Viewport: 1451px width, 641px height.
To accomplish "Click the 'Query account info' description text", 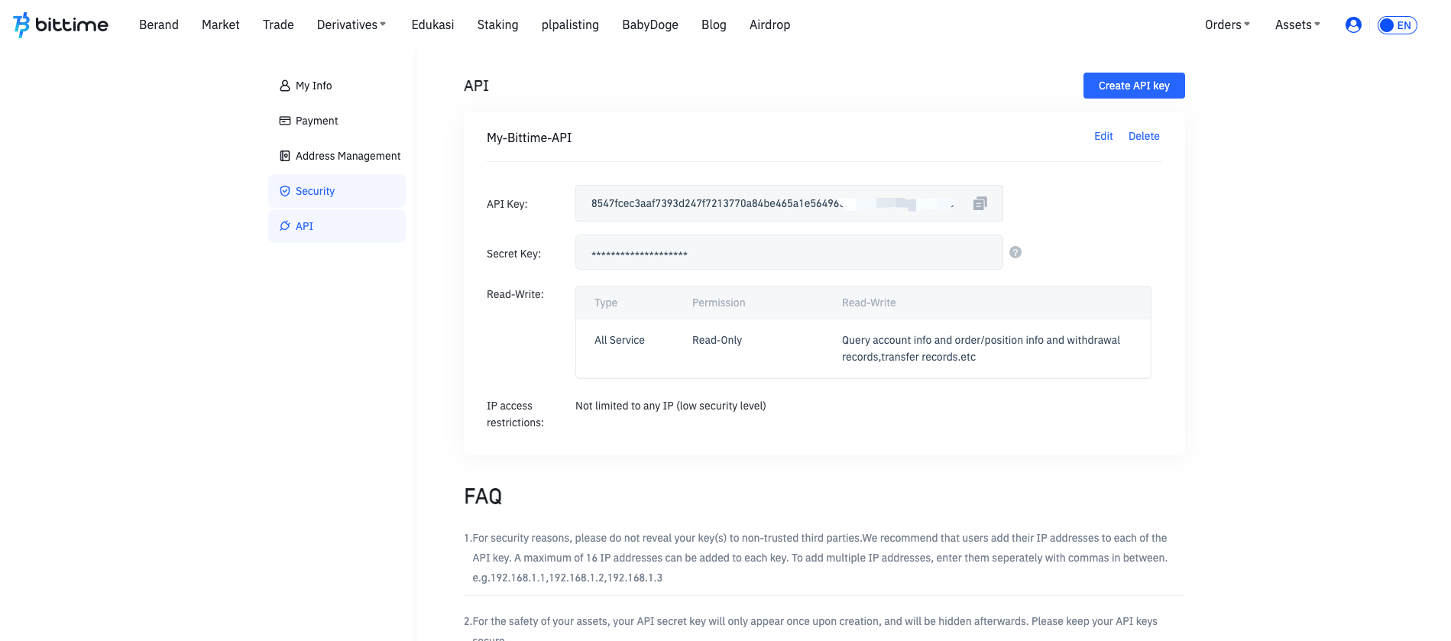I will click(981, 348).
